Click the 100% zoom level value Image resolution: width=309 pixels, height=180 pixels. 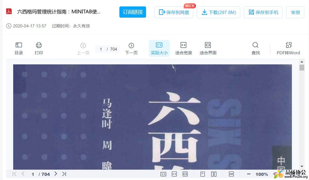(x=262, y=174)
